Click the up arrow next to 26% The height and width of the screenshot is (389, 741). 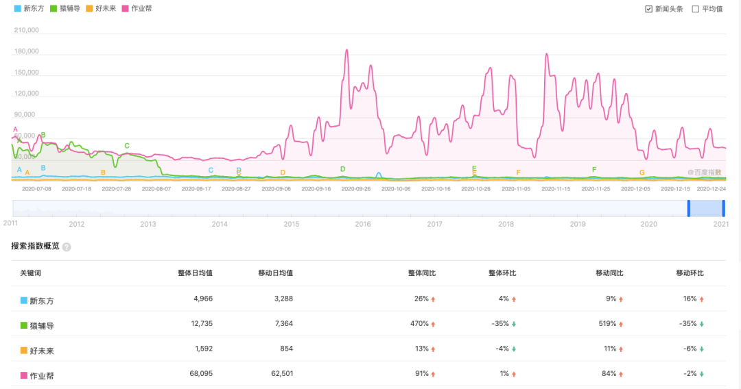pos(433,299)
